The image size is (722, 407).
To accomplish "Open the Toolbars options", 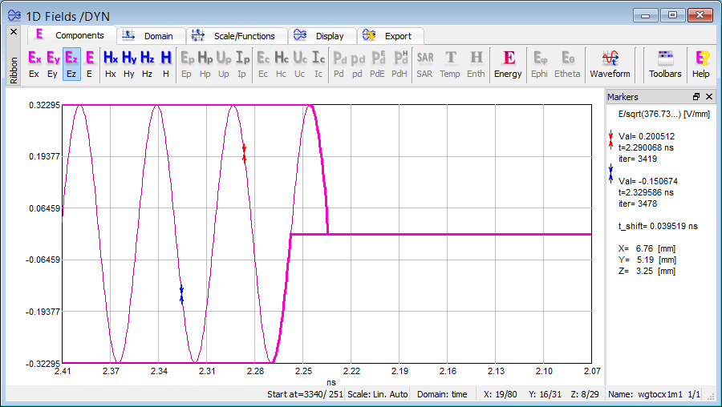I will tap(665, 64).
